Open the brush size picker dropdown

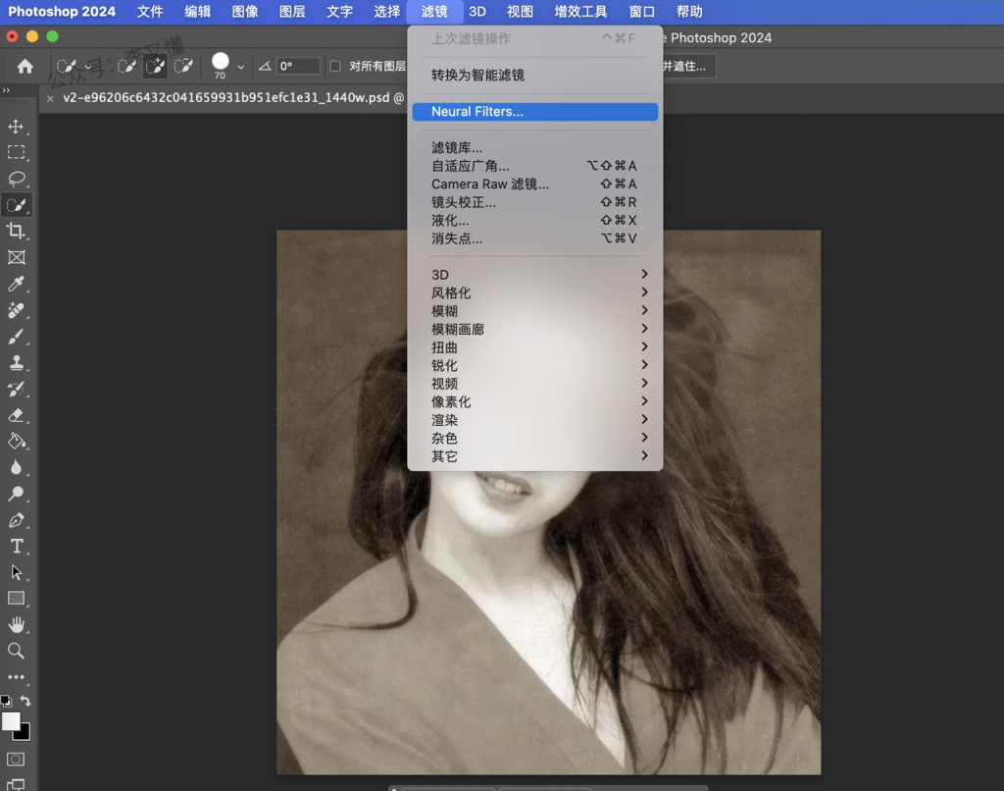click(x=241, y=67)
